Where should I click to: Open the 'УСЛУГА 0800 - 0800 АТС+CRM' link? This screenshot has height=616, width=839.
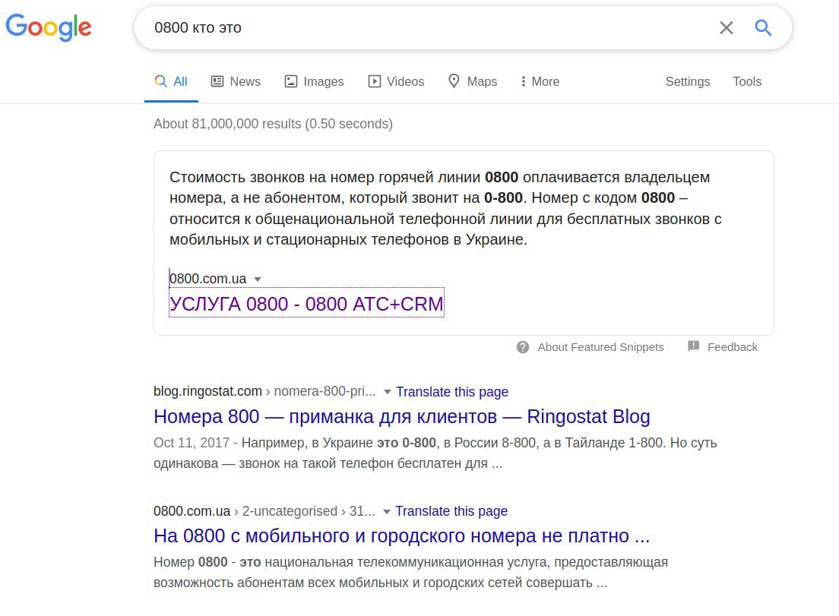pos(306,304)
